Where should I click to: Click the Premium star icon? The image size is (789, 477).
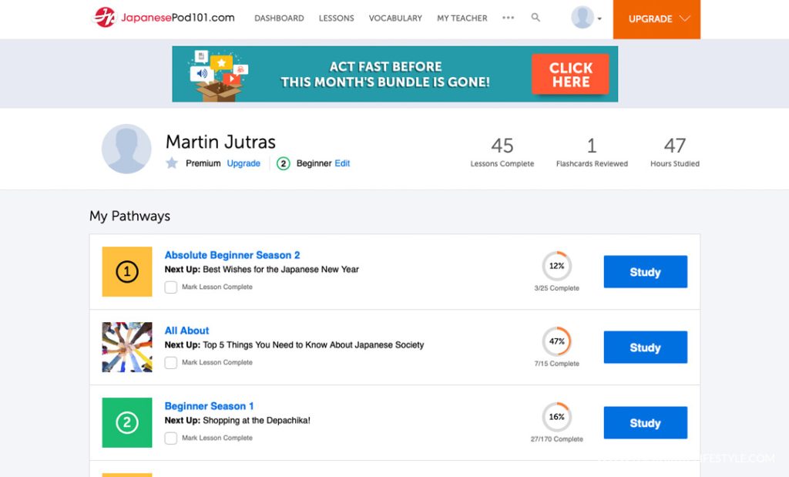172,163
